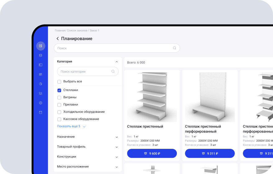Click the magnifier icon in main search
273x174 pixels.
(174, 48)
